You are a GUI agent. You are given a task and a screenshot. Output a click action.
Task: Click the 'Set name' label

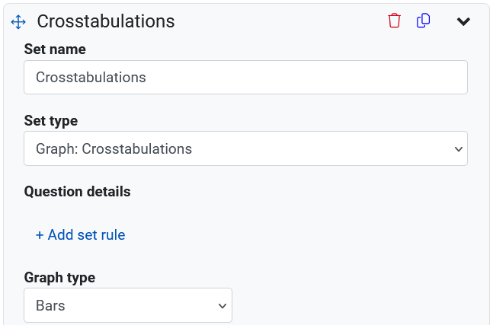(x=55, y=49)
